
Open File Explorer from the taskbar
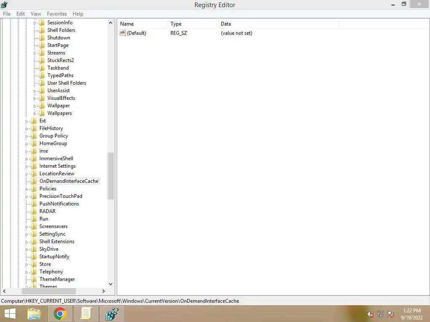tap(34, 314)
